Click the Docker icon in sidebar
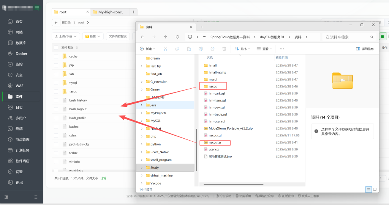389x205 pixels. pos(11,53)
